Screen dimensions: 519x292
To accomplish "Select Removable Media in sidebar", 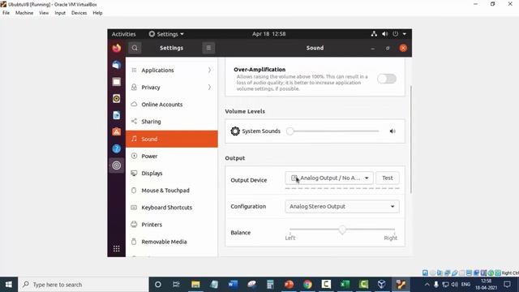I will coord(172,242).
